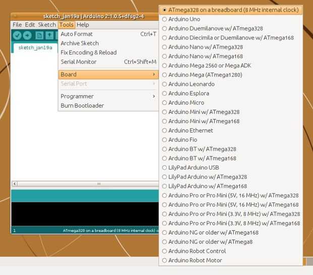Screen dimensions: 313x275
Task: Select Pro Mini (5V, 16 MHz) w/ ATmega168
Action: (231, 205)
